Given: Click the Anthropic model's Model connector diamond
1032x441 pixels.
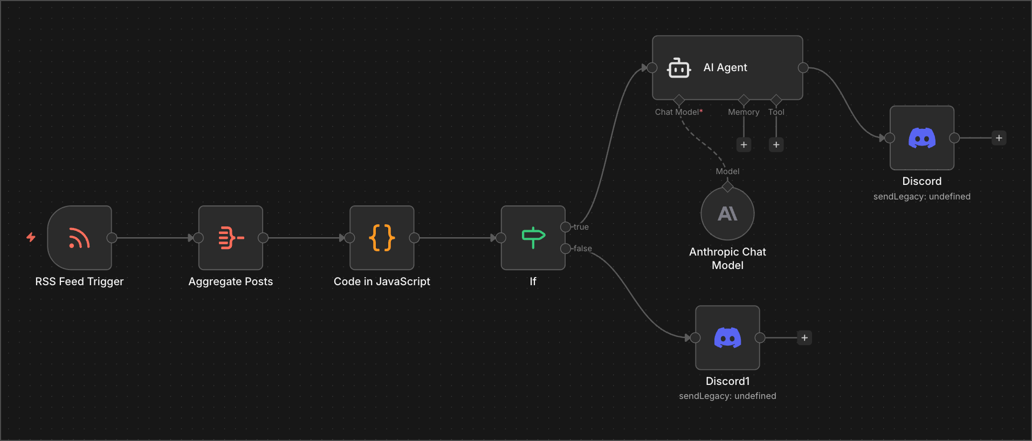Looking at the screenshot, I should (727, 187).
